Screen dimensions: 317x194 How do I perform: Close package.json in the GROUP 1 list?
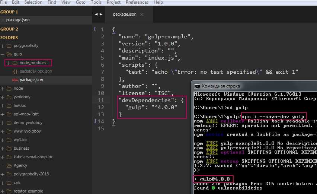click(x=3, y=20)
